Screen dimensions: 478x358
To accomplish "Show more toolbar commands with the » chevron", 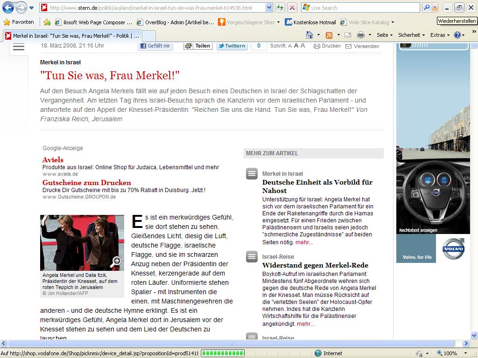I will (474, 32).
